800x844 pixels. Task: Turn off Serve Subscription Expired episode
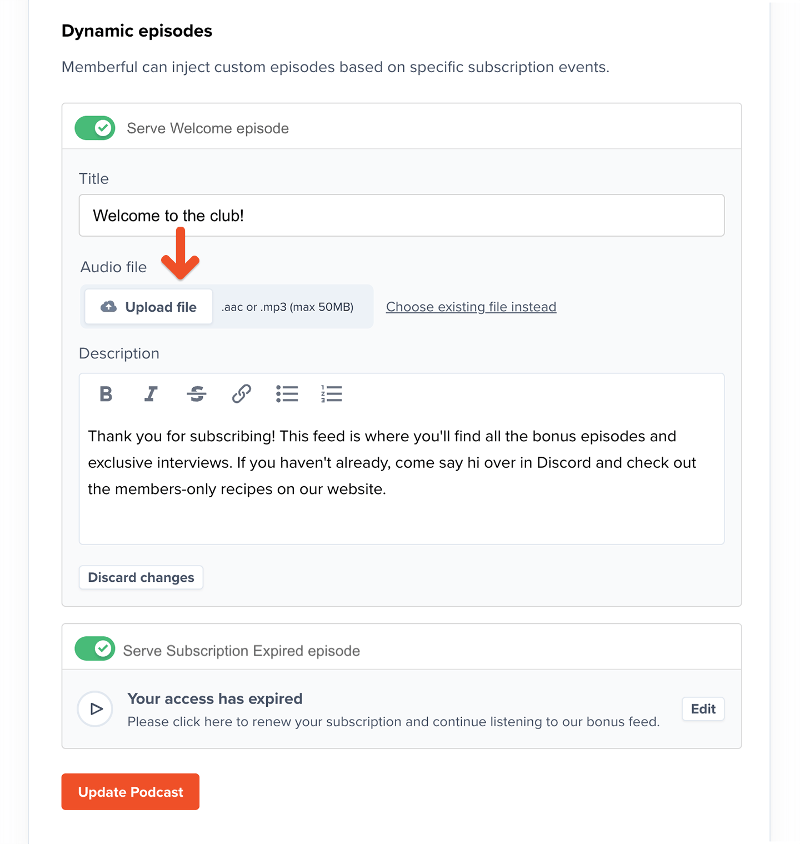95,649
